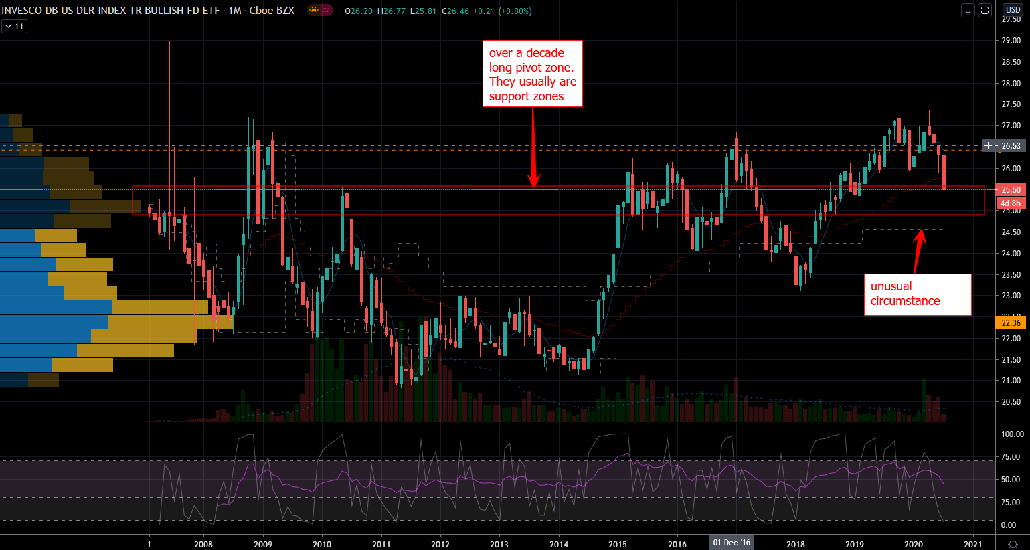Click the 2021 year on the time axis
Screen dimensions: 1030x550
click(x=973, y=544)
